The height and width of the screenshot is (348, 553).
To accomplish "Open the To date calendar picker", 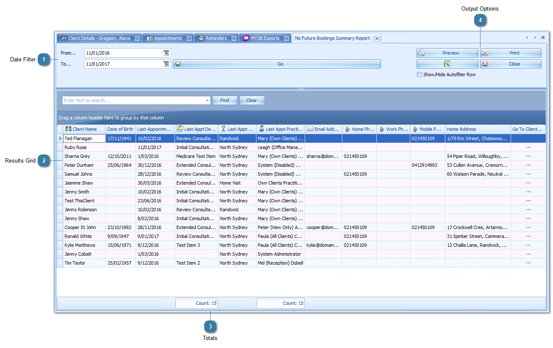I will tap(166, 64).
